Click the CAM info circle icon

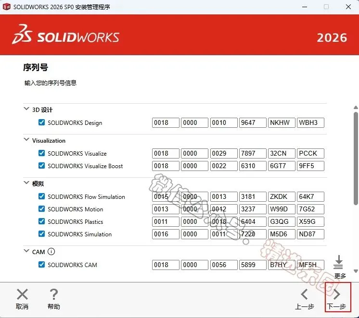(51, 252)
